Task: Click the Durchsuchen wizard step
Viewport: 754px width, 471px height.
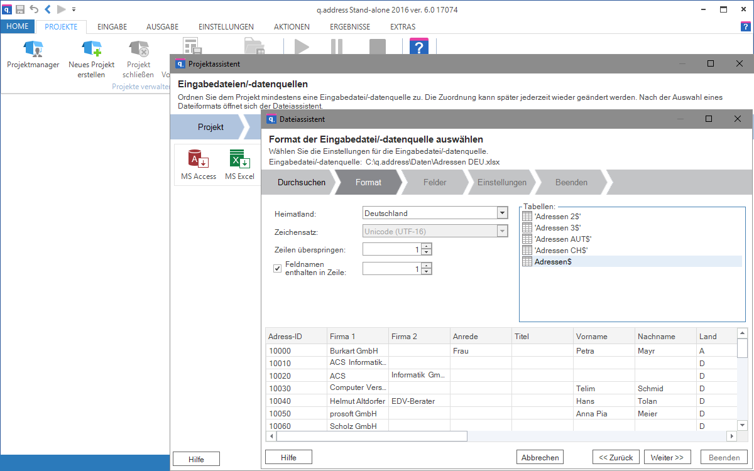Action: 302,183
